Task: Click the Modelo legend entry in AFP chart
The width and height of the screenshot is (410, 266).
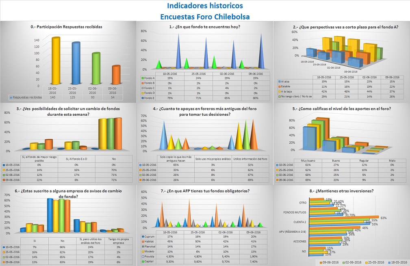Action: 148,251
